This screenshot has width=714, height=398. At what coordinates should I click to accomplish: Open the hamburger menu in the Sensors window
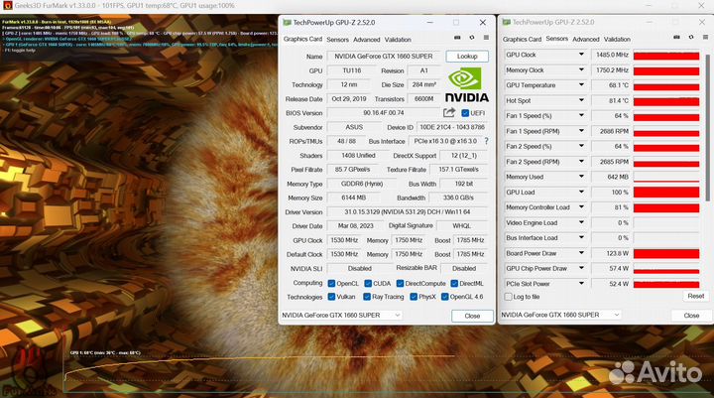705,38
